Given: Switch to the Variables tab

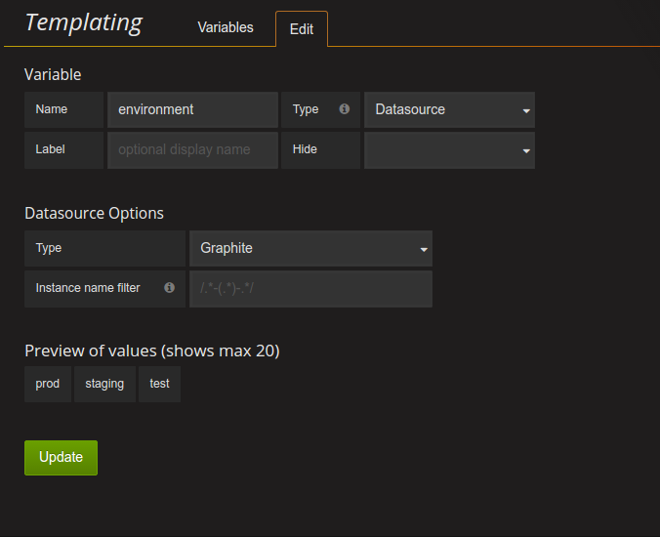Looking at the screenshot, I should click(226, 28).
